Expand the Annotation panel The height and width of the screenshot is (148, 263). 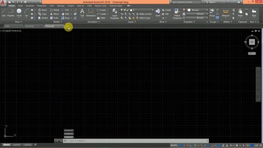[x=94, y=22]
